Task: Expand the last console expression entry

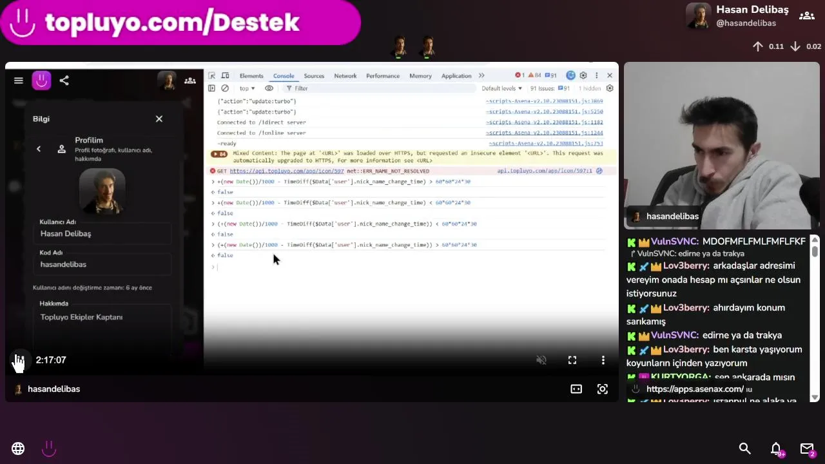Action: click(213, 245)
